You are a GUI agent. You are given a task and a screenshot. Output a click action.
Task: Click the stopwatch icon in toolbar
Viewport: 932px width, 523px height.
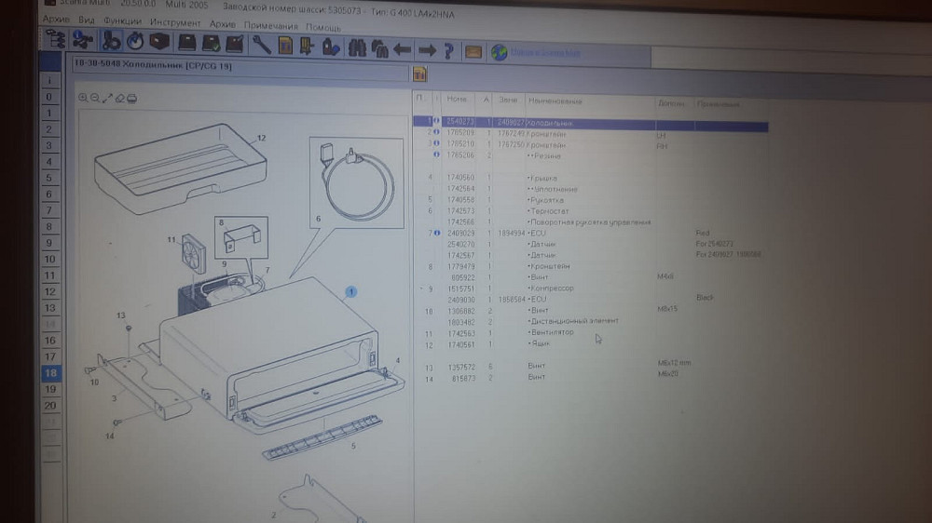coord(135,41)
